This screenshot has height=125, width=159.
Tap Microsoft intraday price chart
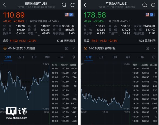click(25, 87)
